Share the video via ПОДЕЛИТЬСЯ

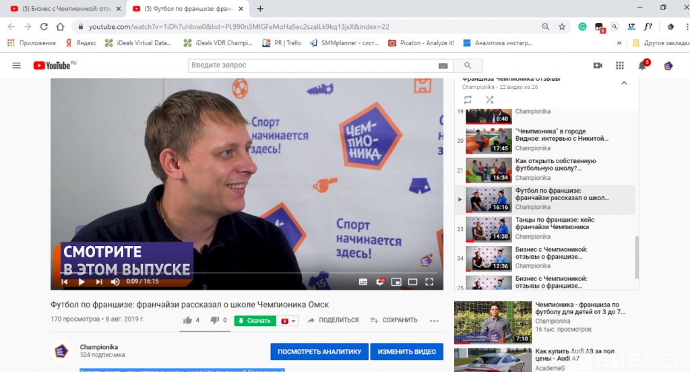click(x=333, y=320)
